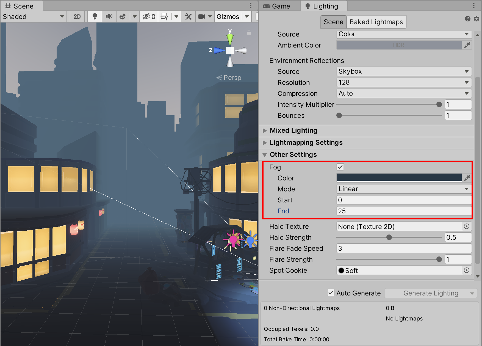Switch to Baked Lightmaps tab
Viewport: 482px width, 346px height.
click(376, 22)
